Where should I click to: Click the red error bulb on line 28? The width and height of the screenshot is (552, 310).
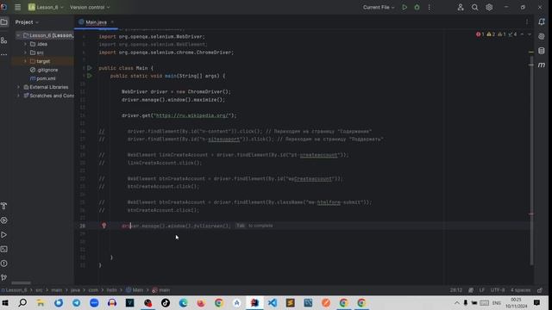pos(103,226)
